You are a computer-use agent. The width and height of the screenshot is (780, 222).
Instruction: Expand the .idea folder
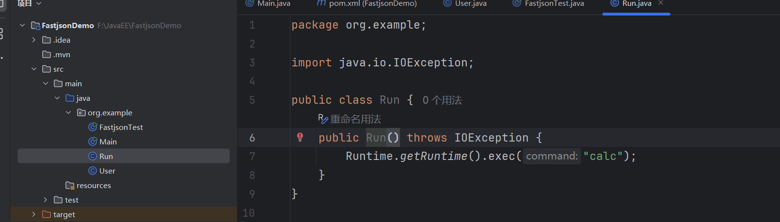coord(34,40)
